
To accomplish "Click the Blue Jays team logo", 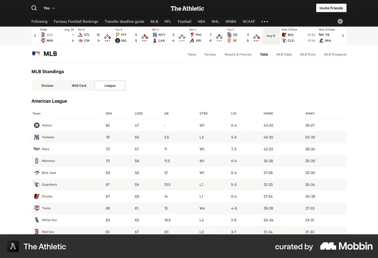I will pyautogui.click(x=36, y=173).
